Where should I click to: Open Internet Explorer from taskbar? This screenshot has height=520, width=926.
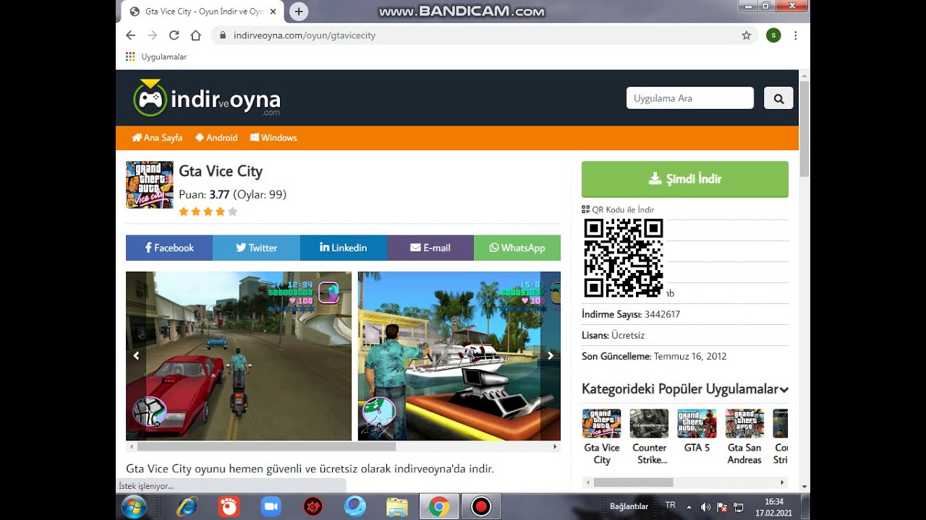[187, 507]
